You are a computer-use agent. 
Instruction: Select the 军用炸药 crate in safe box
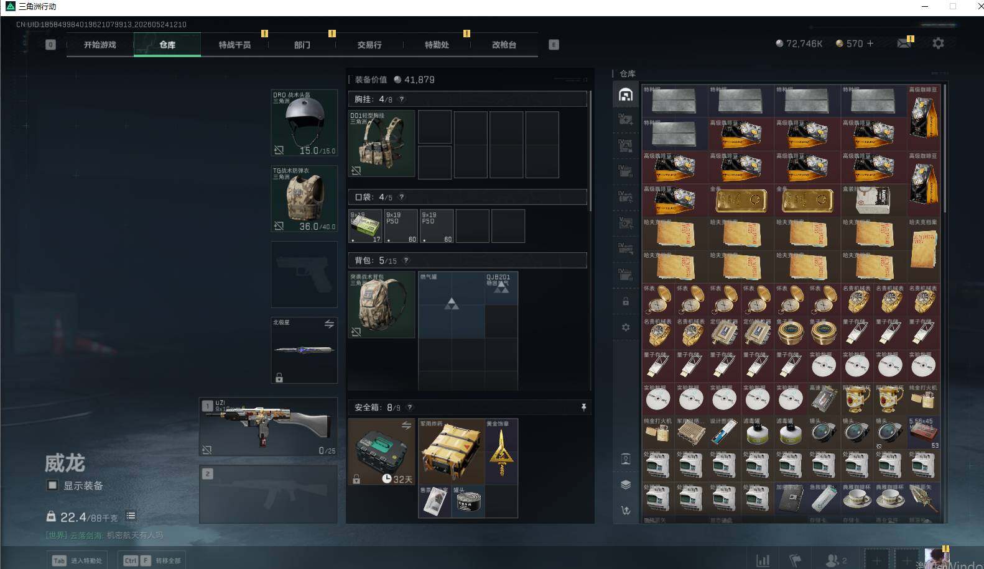452,452
